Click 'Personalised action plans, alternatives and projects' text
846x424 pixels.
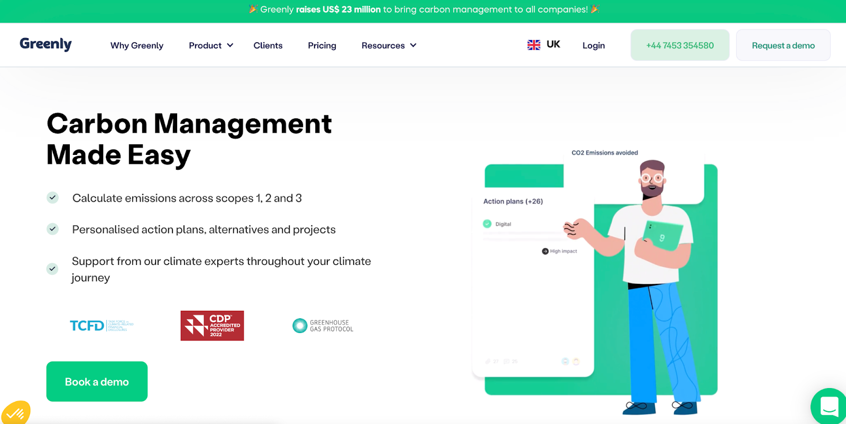click(204, 229)
